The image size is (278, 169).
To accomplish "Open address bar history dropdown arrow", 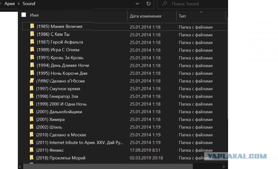I will 137,4.
